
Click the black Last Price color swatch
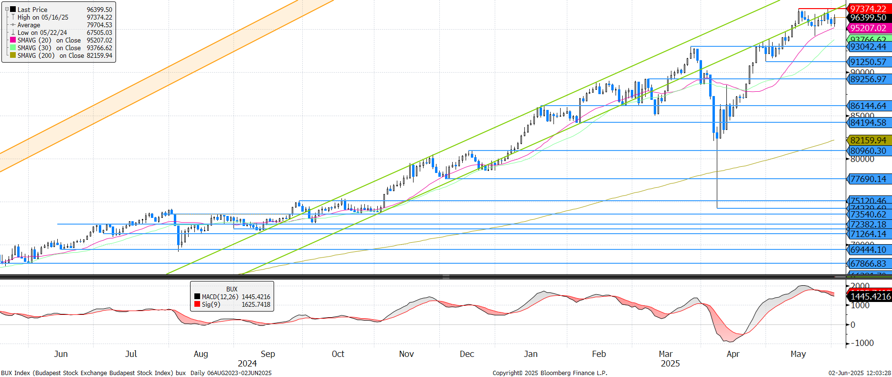coord(13,10)
